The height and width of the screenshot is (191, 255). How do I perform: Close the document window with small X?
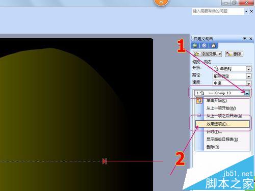251,11
